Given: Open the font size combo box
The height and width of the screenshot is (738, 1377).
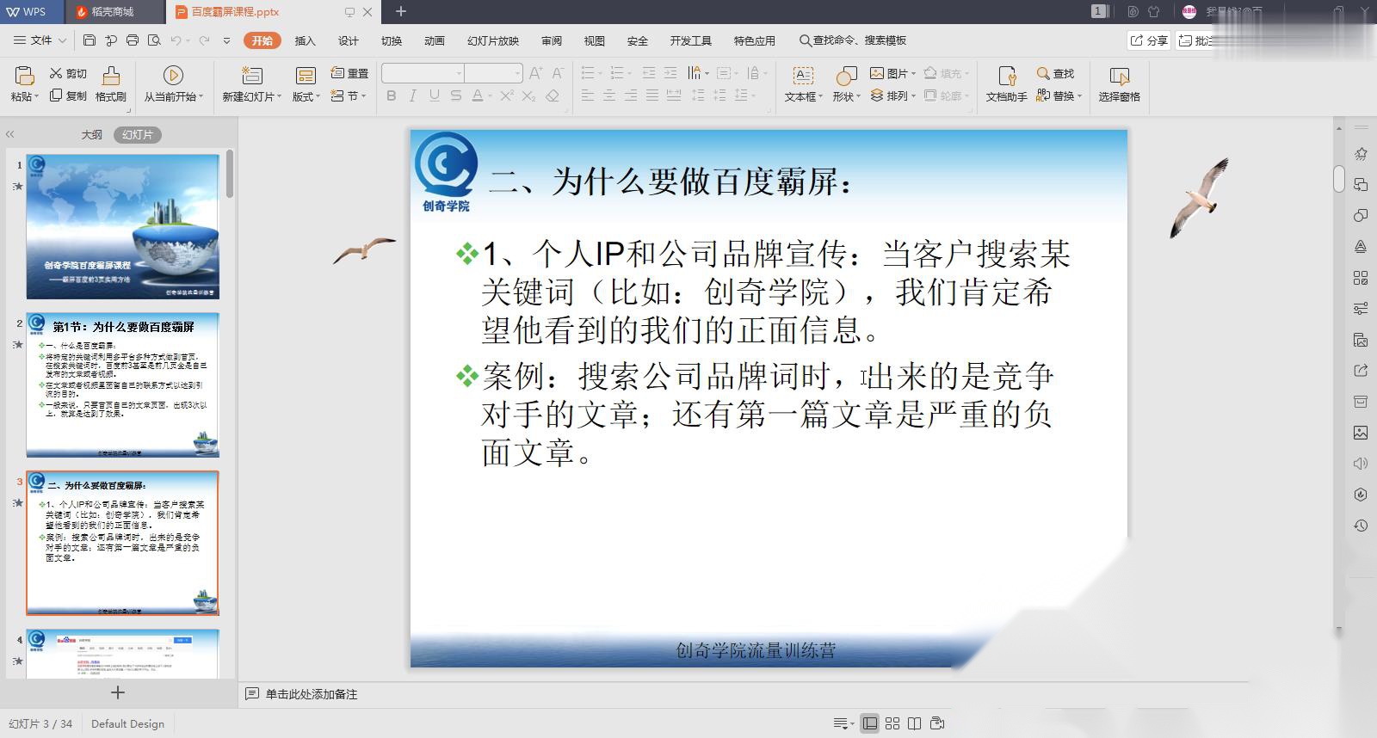Looking at the screenshot, I should coord(494,73).
